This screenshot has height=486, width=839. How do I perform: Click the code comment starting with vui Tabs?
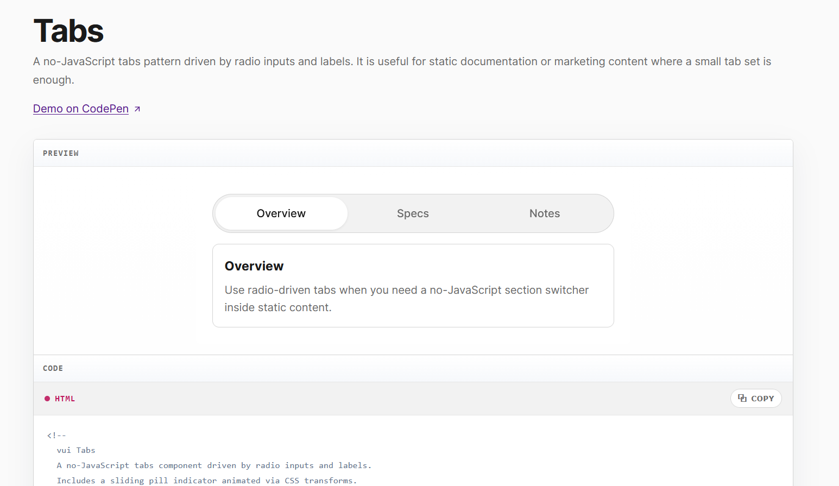point(75,450)
